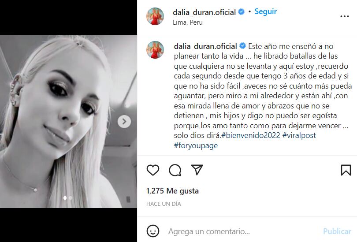This screenshot has height=242, width=357.
Task: Click the header profile avatar
Action: click(155, 16)
